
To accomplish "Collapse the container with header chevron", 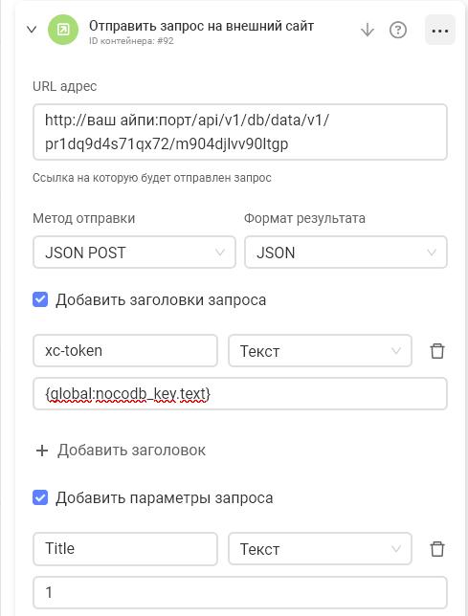I will click(32, 30).
